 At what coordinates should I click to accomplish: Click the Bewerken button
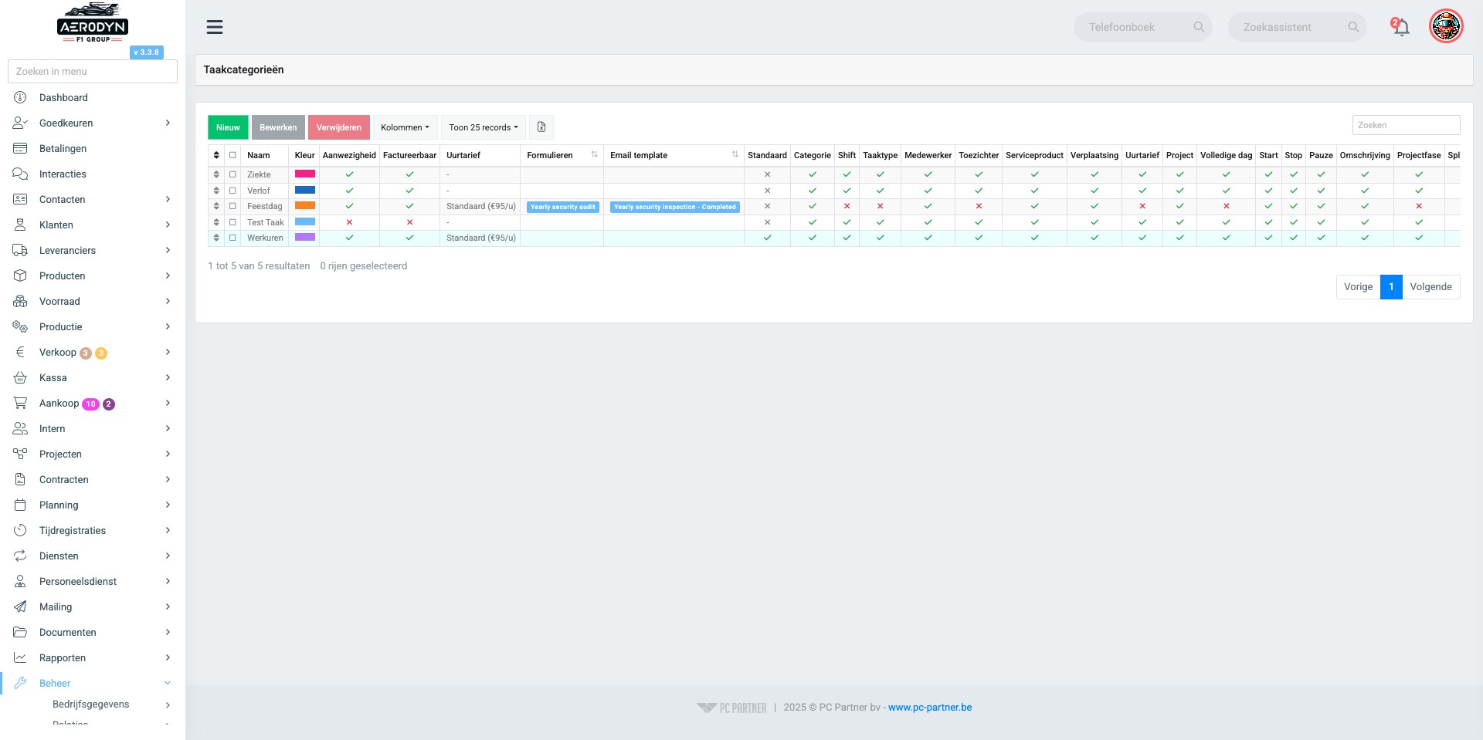click(278, 127)
